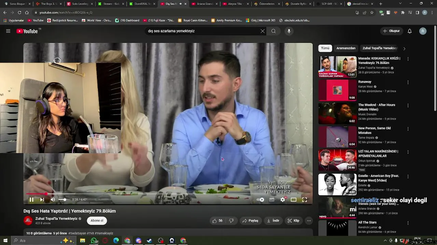Open the YouTube account avatar menu
437x245 pixels.
[423, 31]
